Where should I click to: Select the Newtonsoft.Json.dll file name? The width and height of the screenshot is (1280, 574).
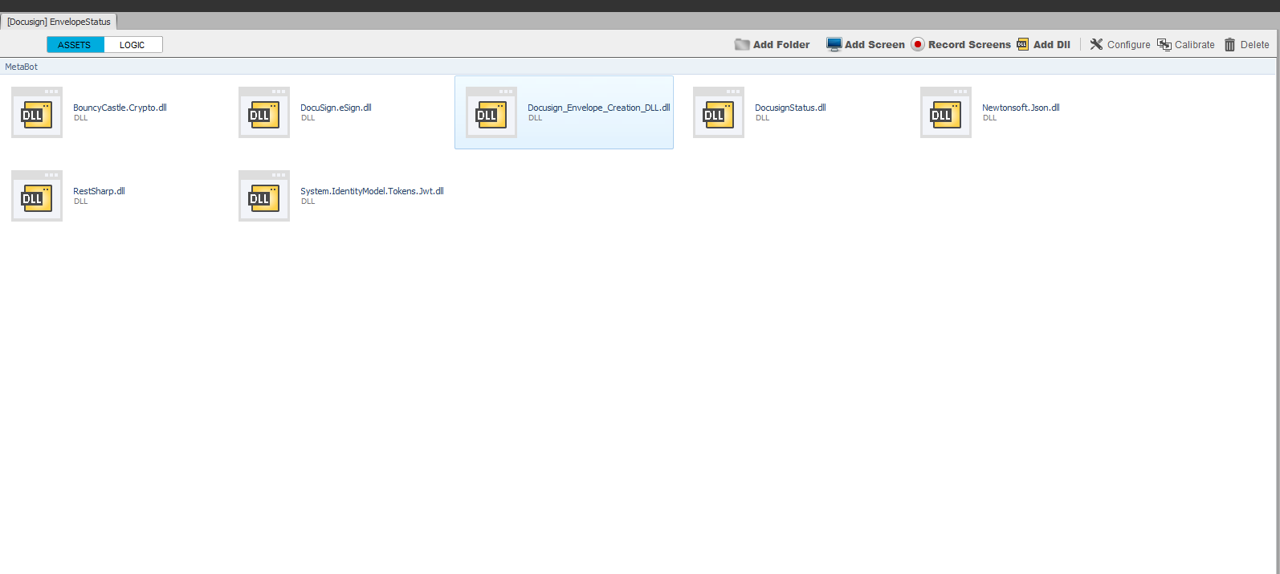(x=1021, y=108)
